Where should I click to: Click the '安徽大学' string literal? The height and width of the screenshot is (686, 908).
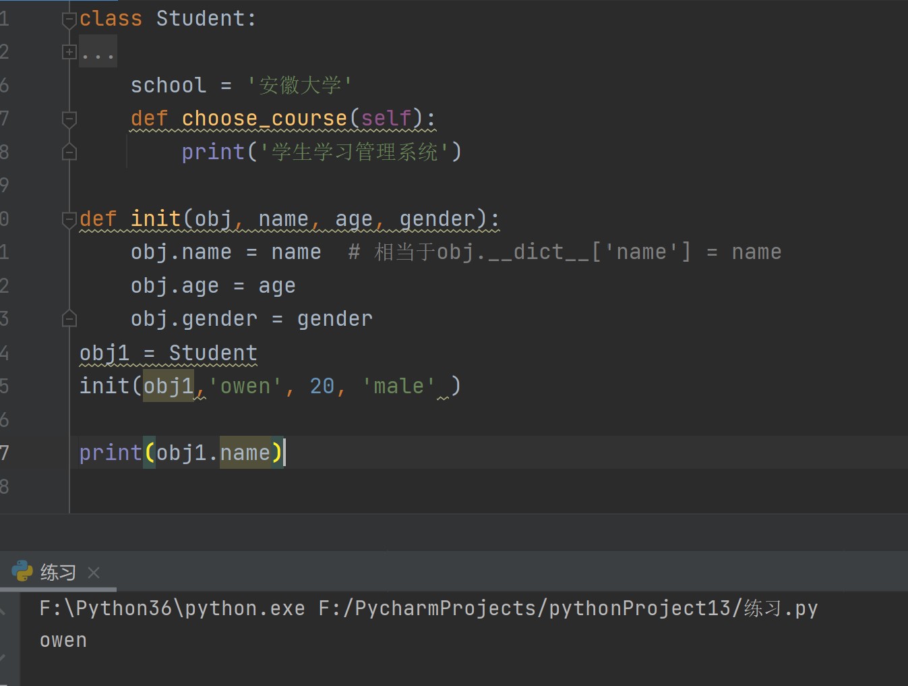point(299,86)
